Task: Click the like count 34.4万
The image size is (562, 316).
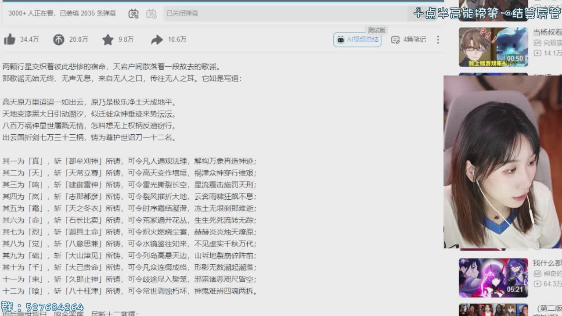Action: [29, 39]
